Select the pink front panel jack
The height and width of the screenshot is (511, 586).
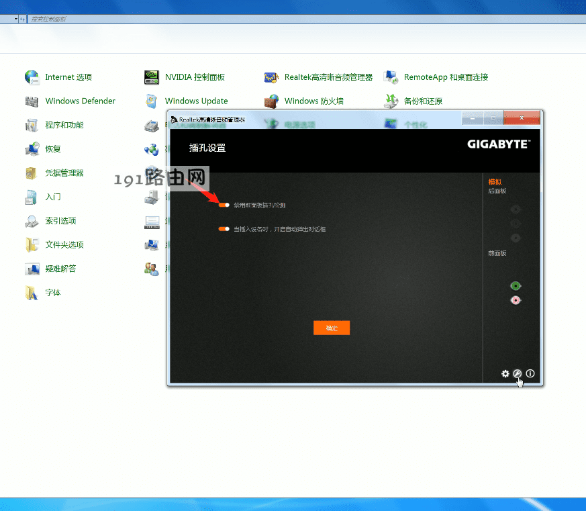tap(516, 300)
